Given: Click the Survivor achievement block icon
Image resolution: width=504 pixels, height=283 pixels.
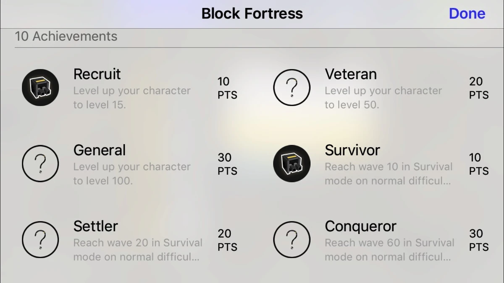Looking at the screenshot, I should (292, 164).
